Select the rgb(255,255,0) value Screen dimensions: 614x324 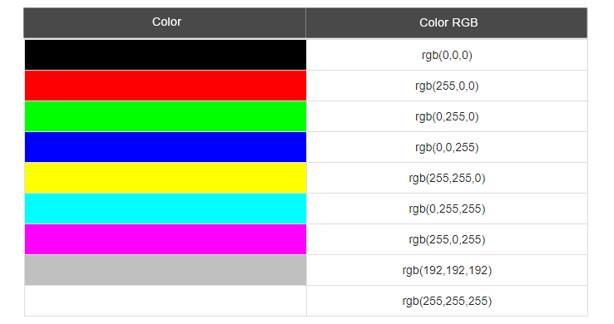coord(447,178)
